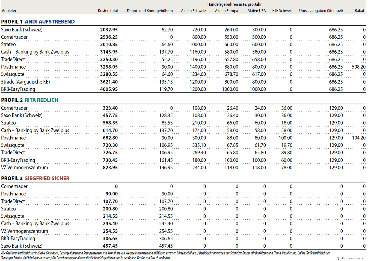Click depot fee 52.25 for TradeDirect

167,60
